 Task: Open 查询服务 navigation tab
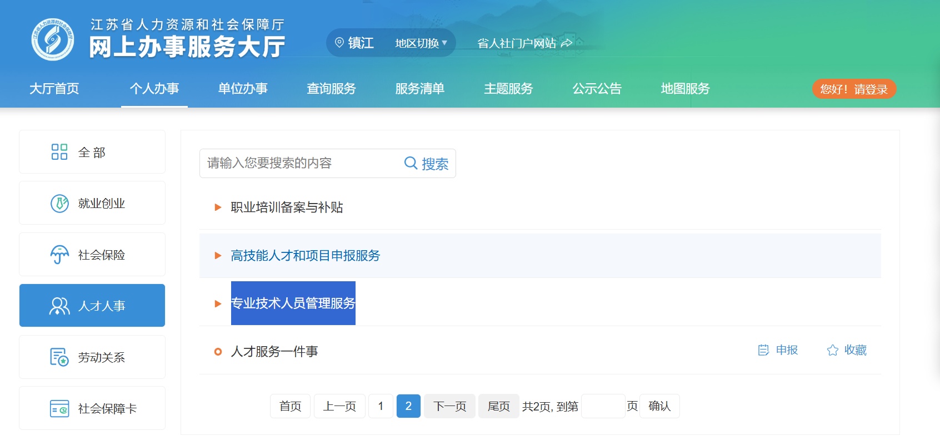pyautogui.click(x=331, y=89)
